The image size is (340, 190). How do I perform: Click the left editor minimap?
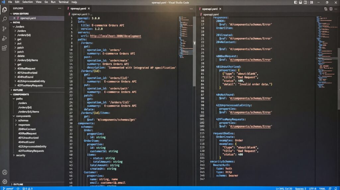pyautogui.click(x=185, y=37)
